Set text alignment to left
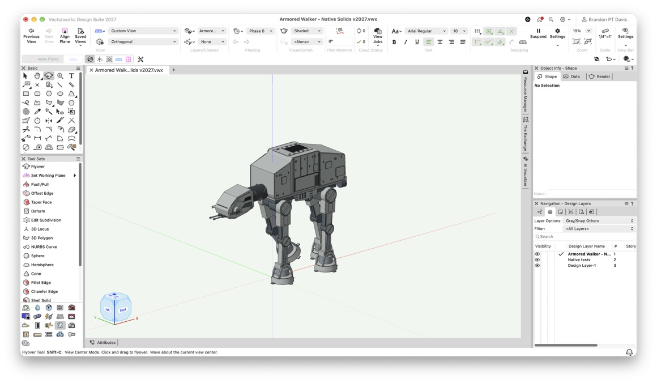This screenshot has height=383, width=657. (x=428, y=42)
